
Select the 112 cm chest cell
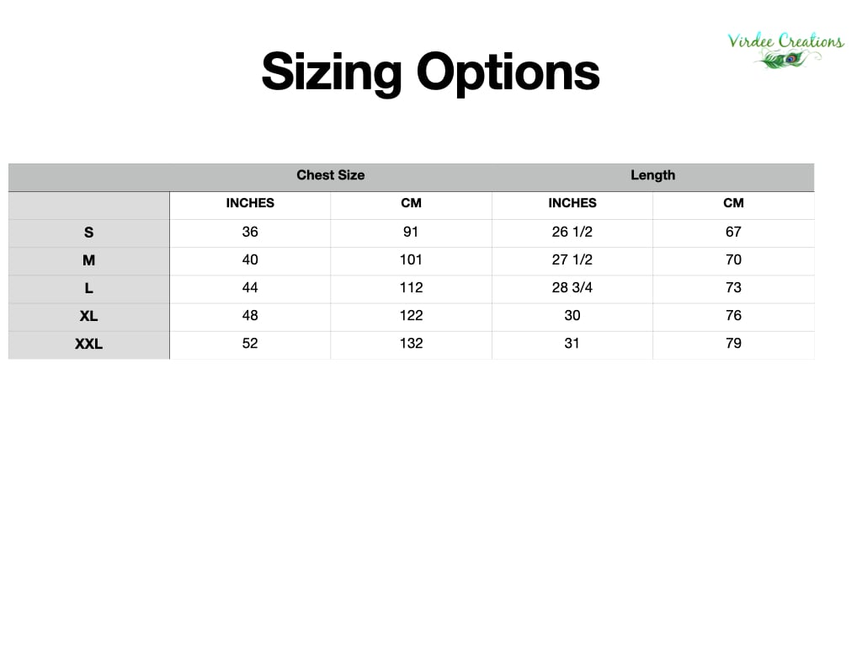pyautogui.click(x=411, y=287)
